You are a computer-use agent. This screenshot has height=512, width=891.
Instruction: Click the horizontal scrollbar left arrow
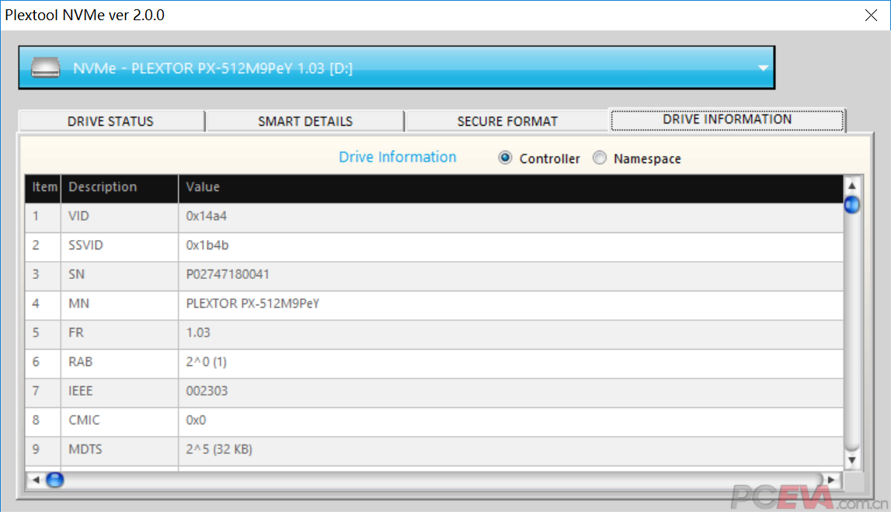click(x=36, y=479)
